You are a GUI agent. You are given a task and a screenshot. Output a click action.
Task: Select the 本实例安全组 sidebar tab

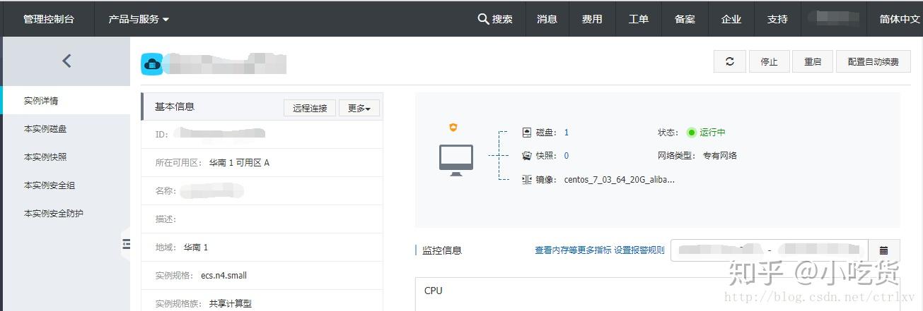[x=66, y=185]
